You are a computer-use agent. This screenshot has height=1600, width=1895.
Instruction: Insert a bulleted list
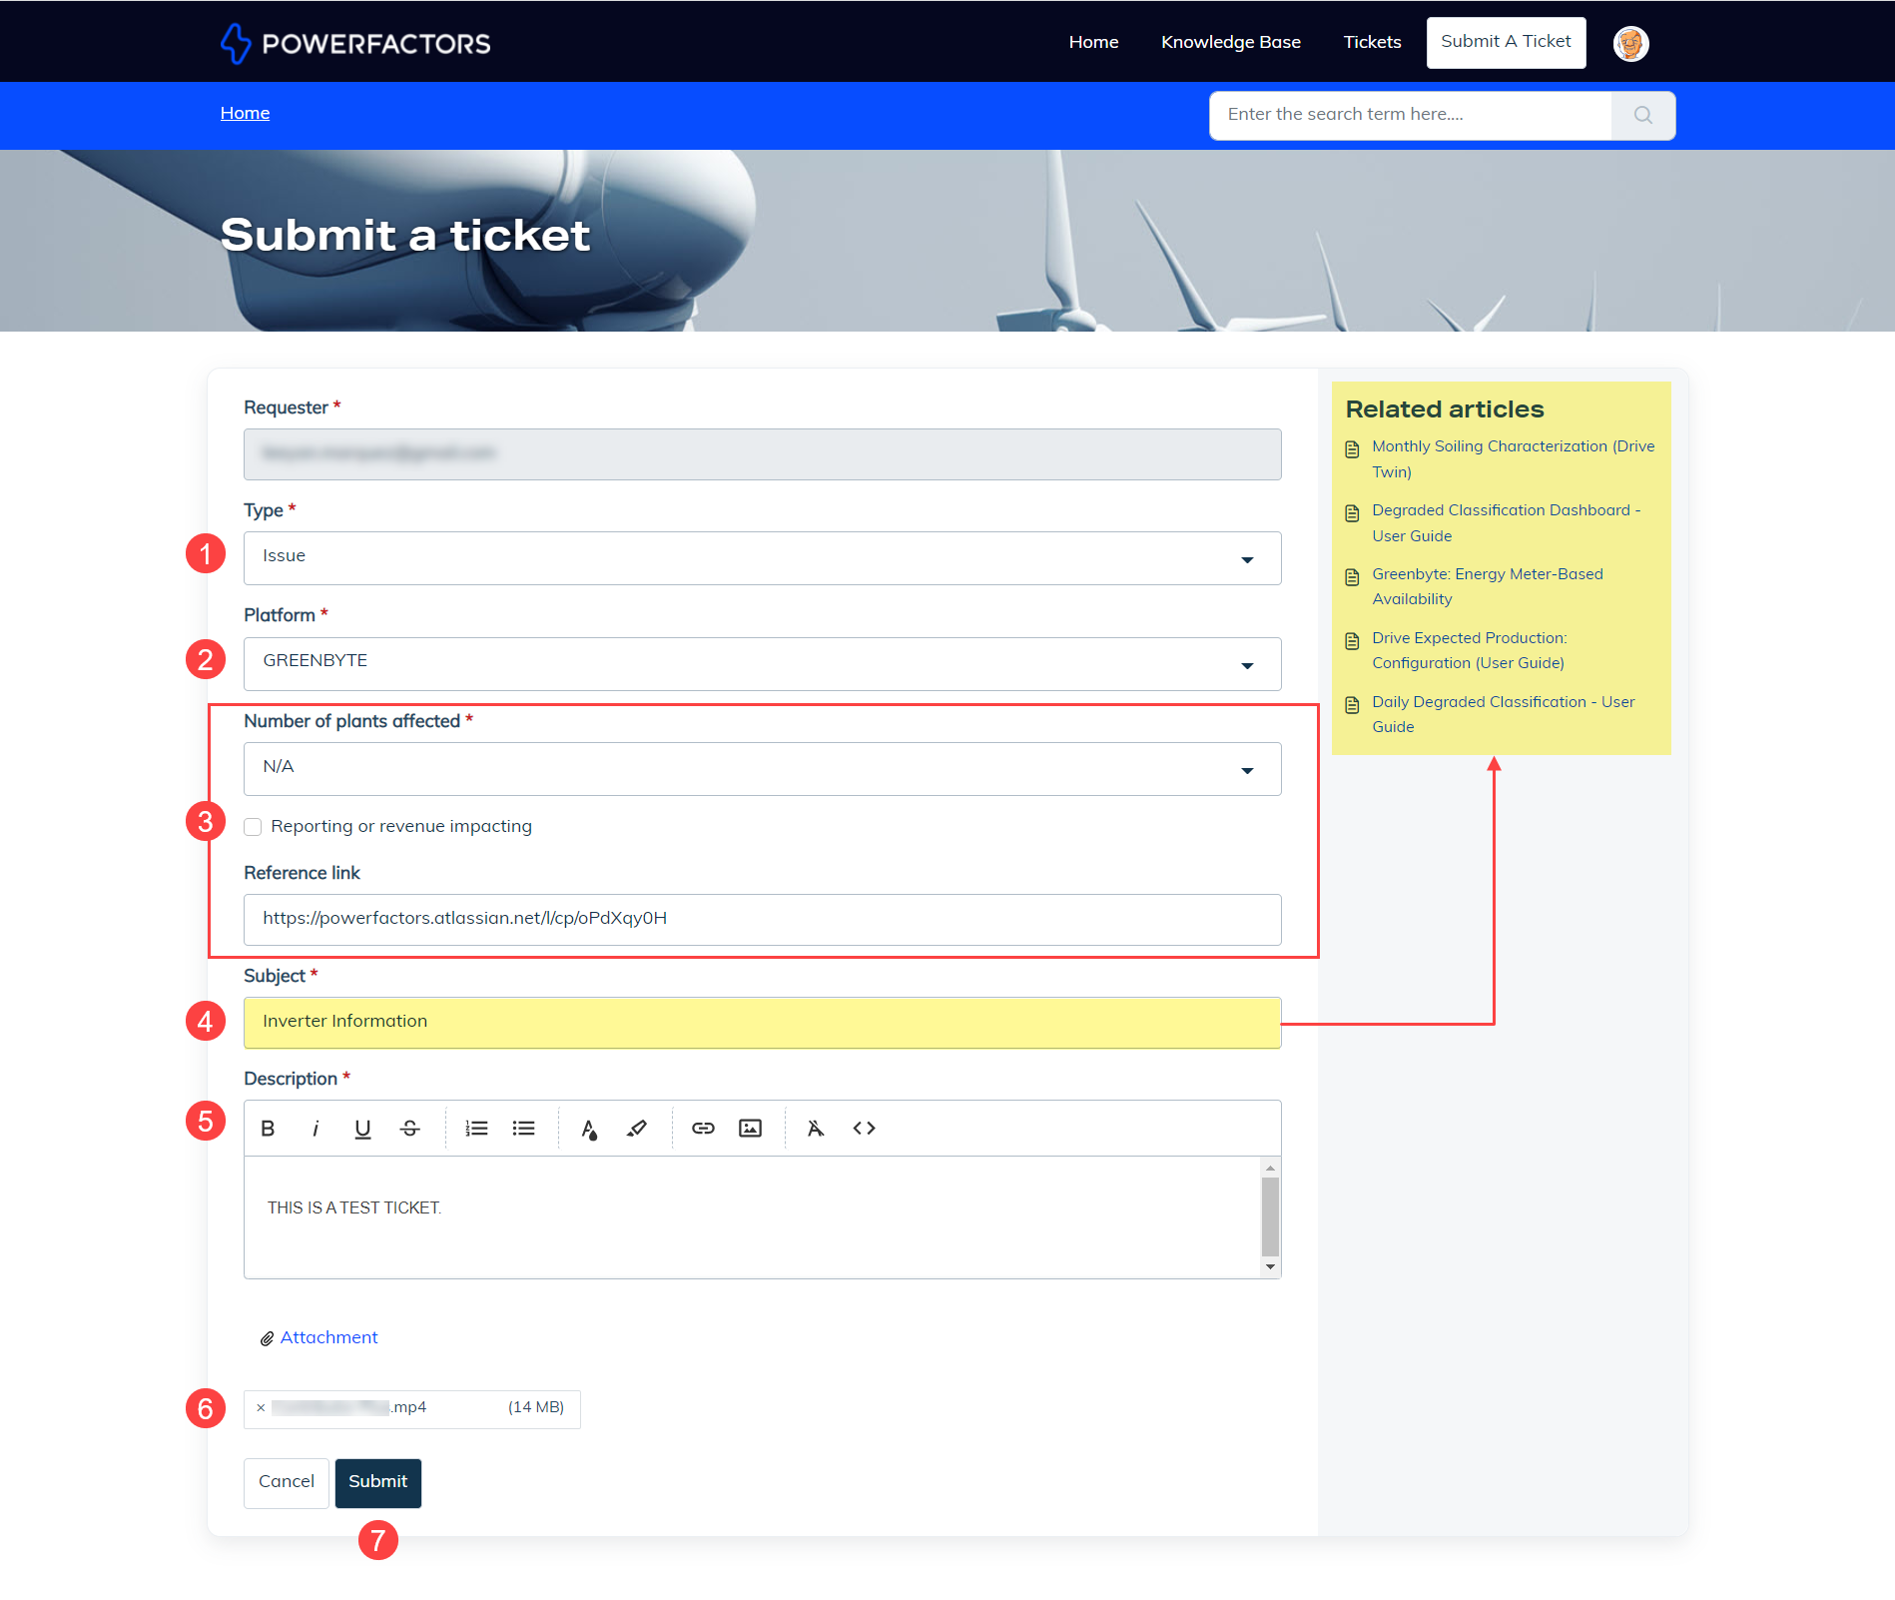click(523, 1128)
